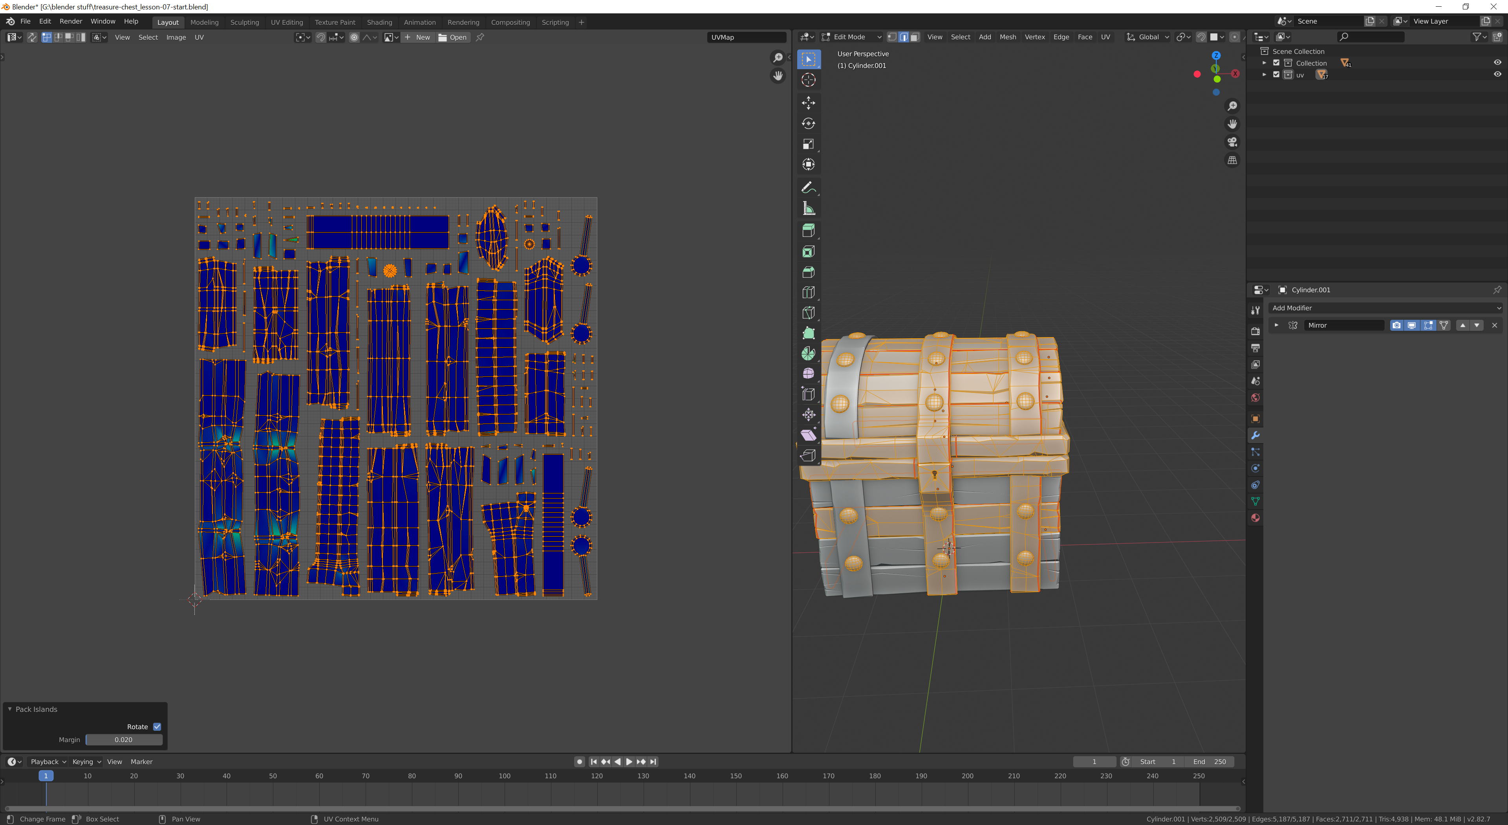Open the Modifiers wrench properties tab

tap(1255, 435)
